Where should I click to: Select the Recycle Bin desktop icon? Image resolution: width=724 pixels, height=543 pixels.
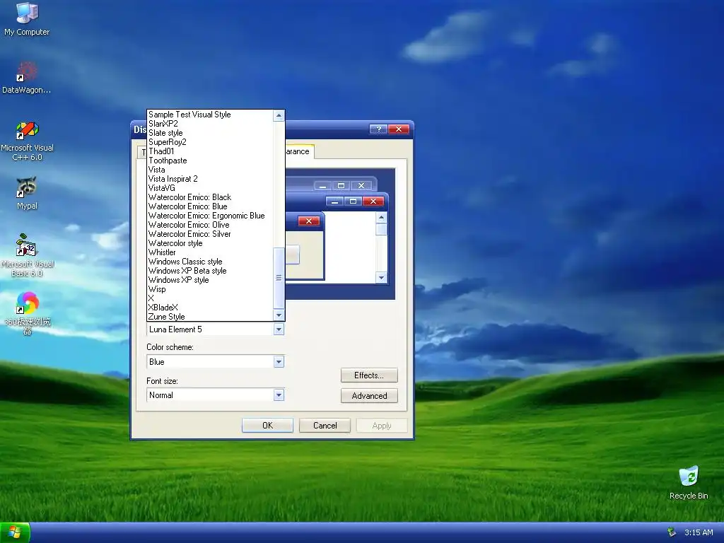pos(689,482)
